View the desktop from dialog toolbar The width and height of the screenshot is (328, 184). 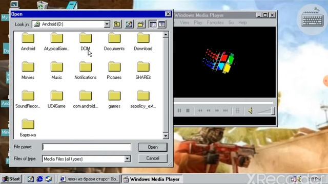tap(129, 24)
